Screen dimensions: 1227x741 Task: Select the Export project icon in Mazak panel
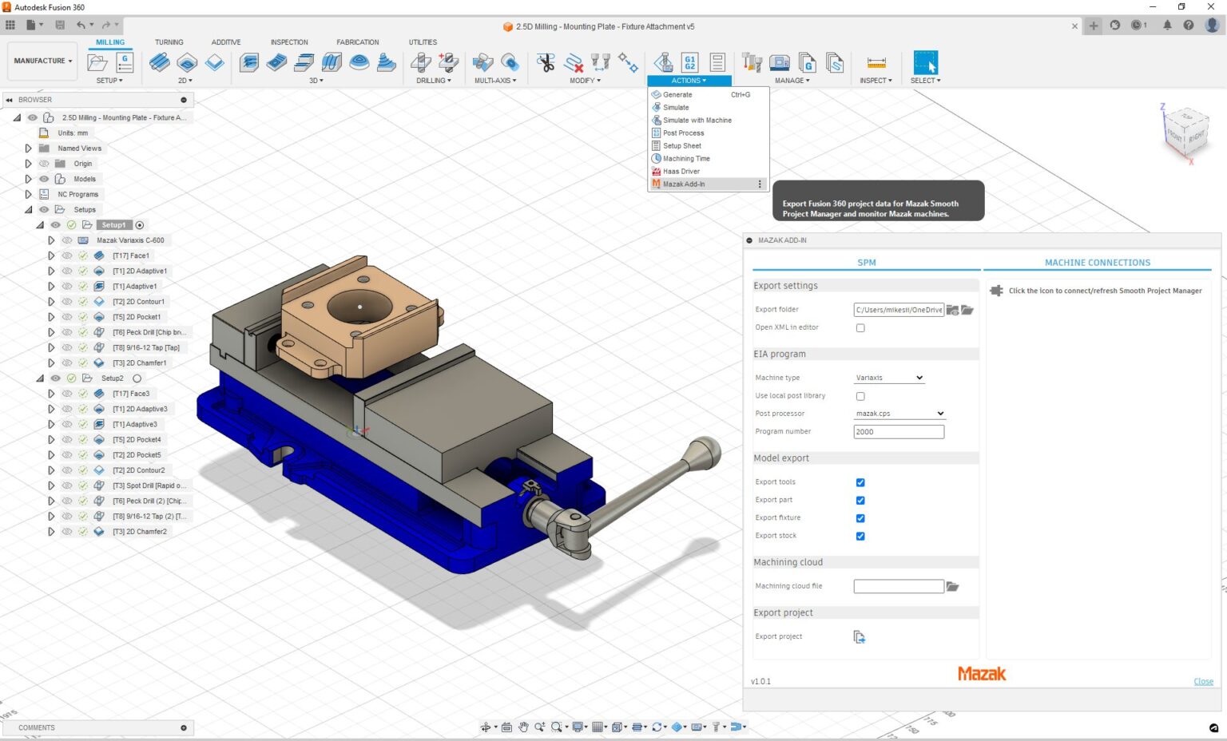(859, 636)
